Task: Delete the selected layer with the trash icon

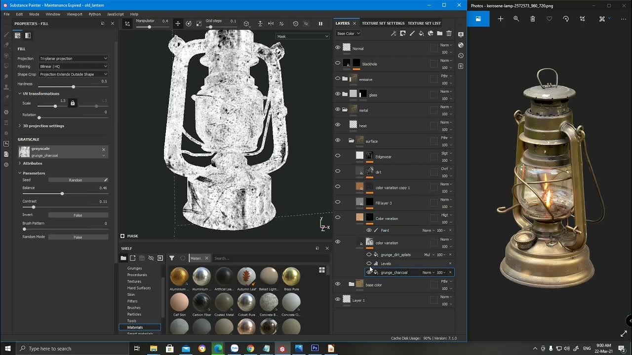Action: (449, 34)
